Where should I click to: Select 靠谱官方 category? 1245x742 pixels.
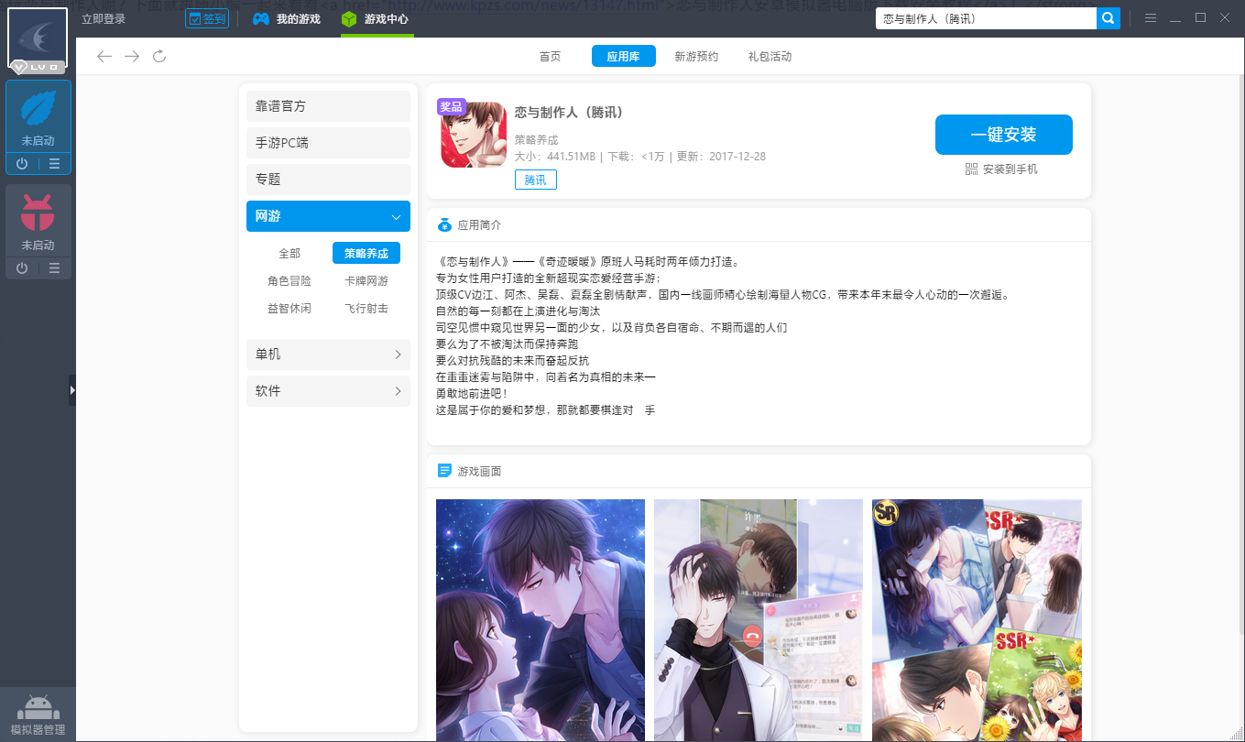tap(328, 106)
